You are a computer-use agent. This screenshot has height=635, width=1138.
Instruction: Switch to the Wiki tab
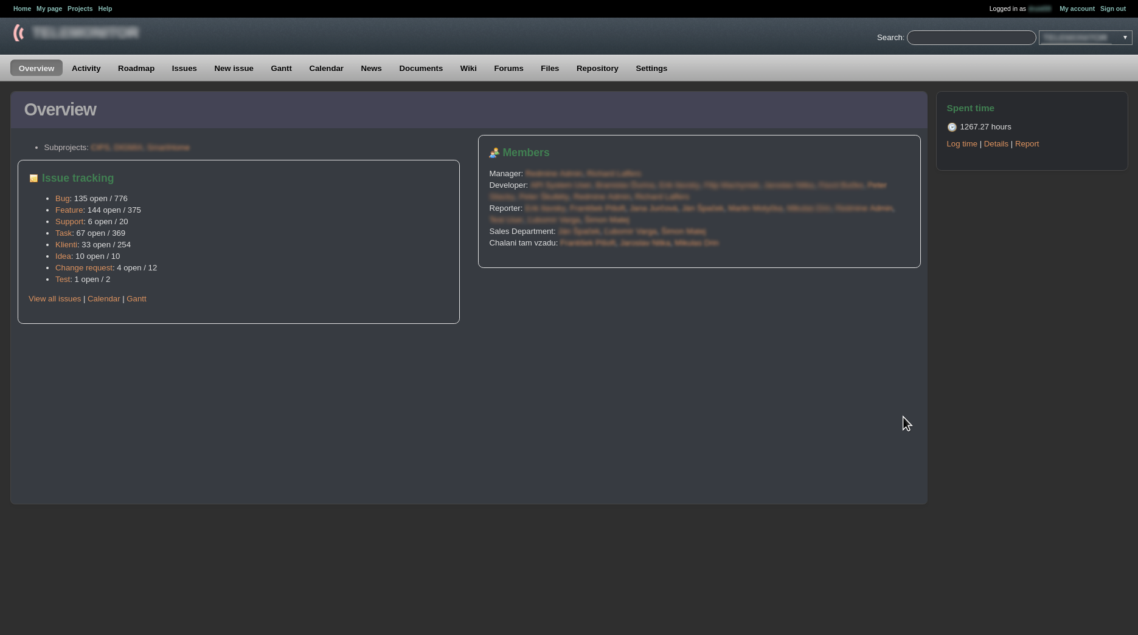468,68
